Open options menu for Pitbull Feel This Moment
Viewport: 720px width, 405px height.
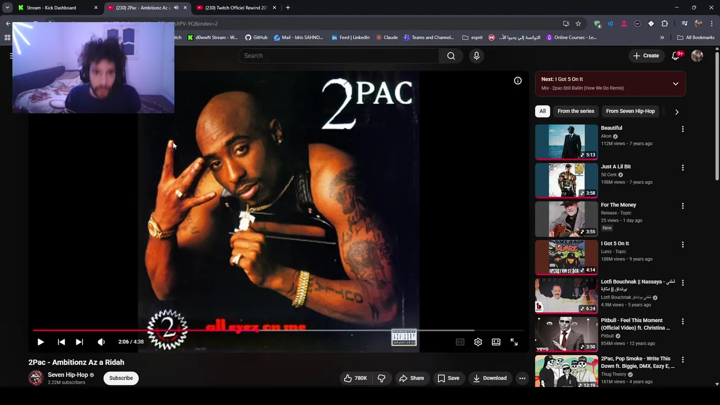(683, 322)
